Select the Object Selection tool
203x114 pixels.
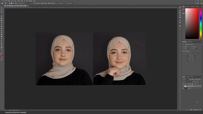coord(2,14)
